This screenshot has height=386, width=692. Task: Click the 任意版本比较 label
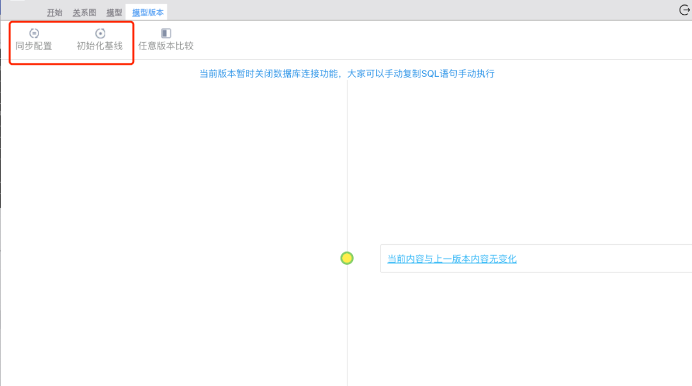click(166, 46)
